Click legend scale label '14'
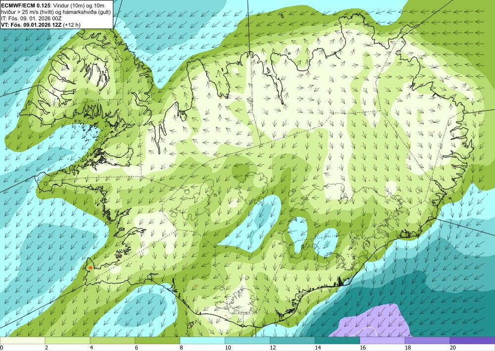 click(318, 348)
